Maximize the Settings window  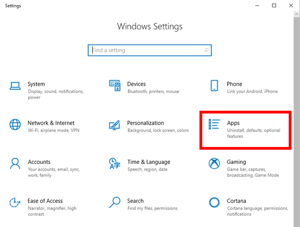274,6
